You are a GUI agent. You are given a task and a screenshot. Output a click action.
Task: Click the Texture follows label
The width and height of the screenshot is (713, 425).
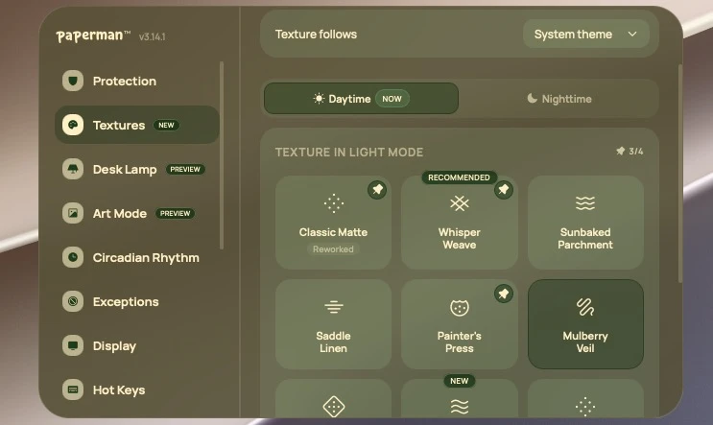(x=316, y=35)
